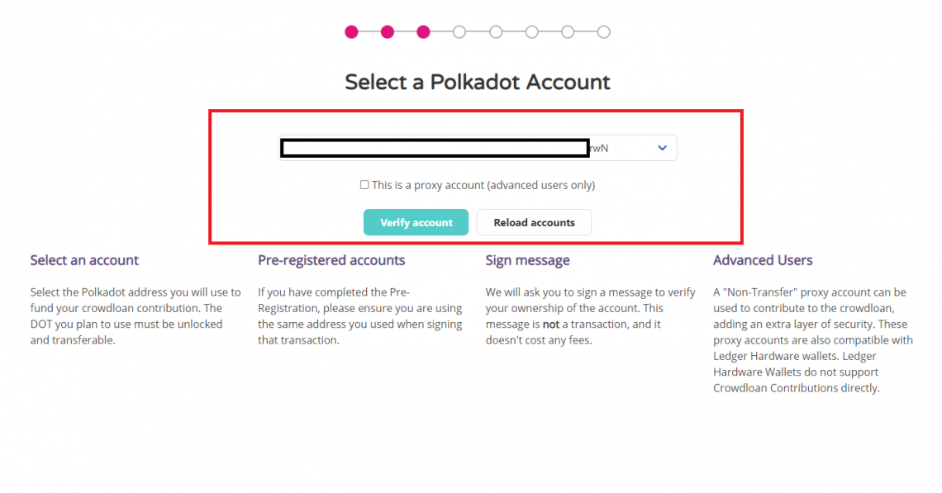Select the fifth step circle in the stepper

(x=496, y=31)
